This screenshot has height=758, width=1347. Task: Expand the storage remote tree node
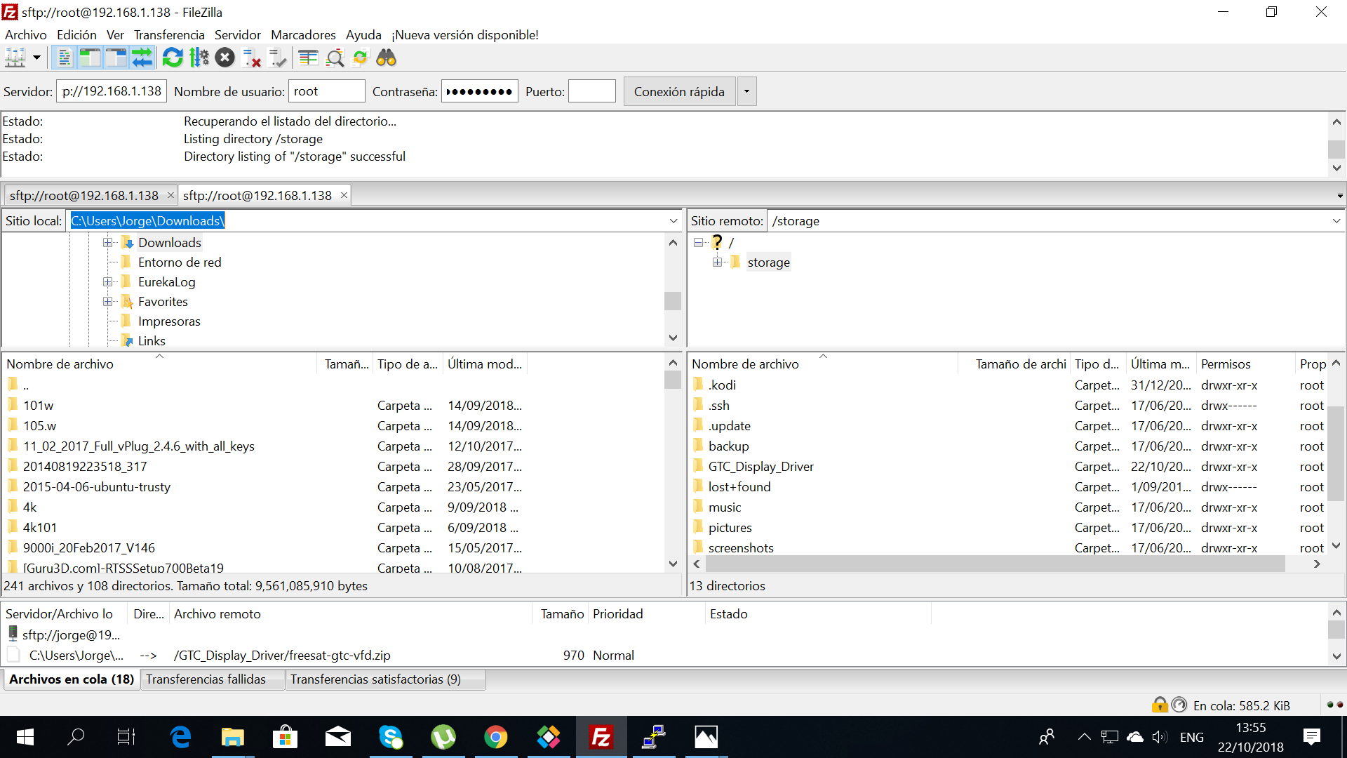coord(717,262)
